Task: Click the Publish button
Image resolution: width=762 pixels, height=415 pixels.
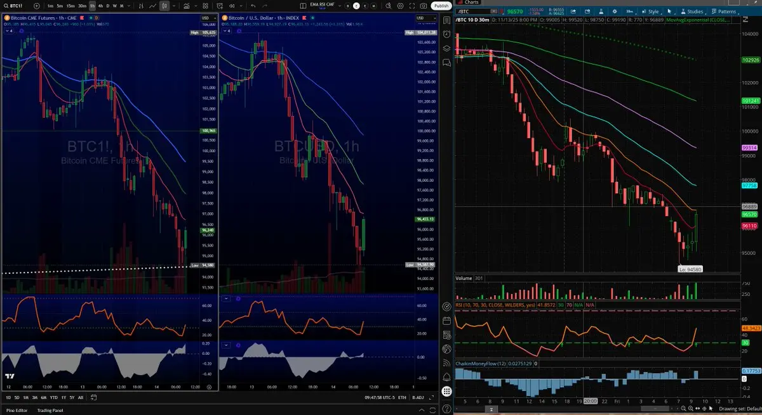Action: coord(441,6)
